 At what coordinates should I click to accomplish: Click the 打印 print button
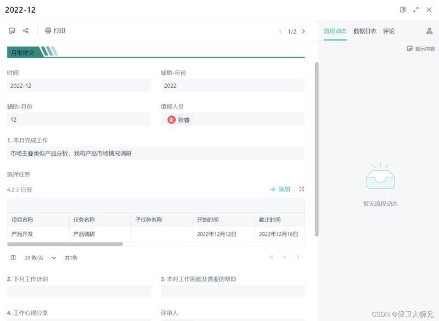click(55, 31)
